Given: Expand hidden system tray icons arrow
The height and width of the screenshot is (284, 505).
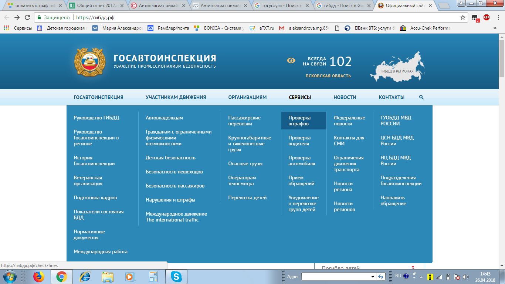Looking at the screenshot, I should (414, 277).
